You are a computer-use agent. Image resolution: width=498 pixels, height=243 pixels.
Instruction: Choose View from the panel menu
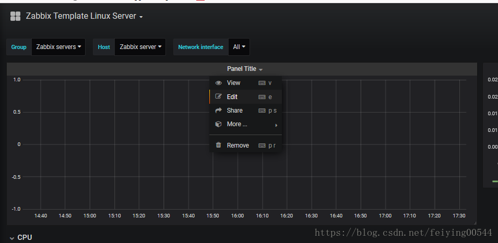click(245, 83)
